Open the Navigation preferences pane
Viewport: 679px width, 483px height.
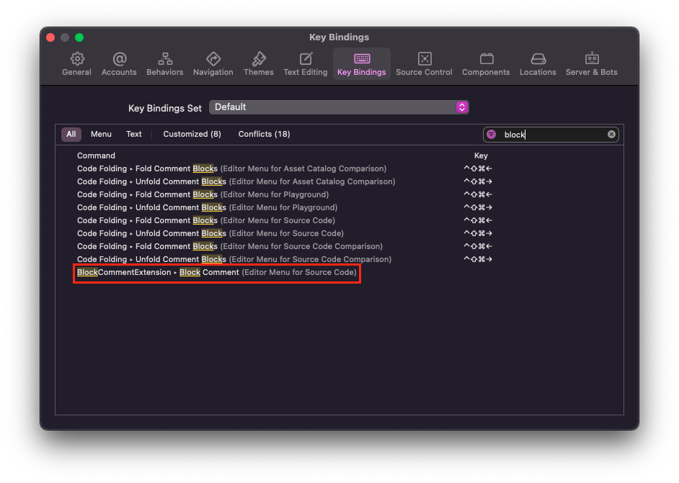pos(213,64)
